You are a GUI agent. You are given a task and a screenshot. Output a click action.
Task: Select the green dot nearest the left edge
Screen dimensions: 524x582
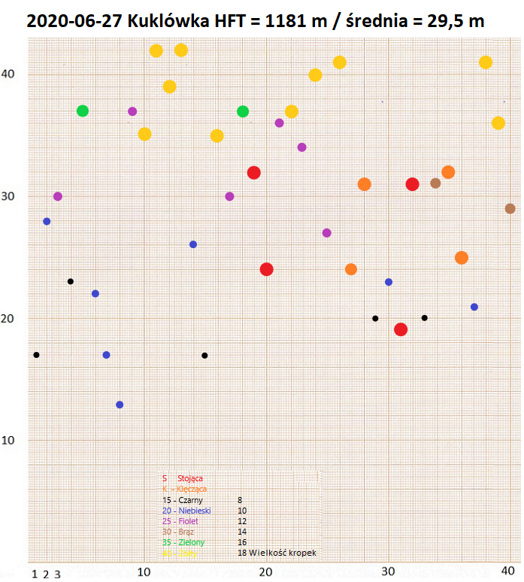point(83,111)
